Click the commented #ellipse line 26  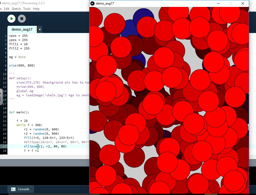[x=56, y=142]
